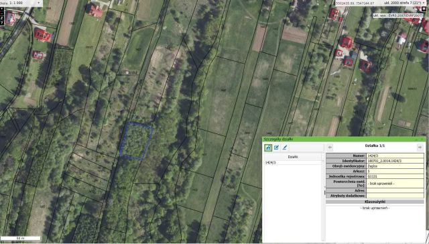Click the height system EVRS label
This screenshot has height=244, width=429.
(x=397, y=15)
